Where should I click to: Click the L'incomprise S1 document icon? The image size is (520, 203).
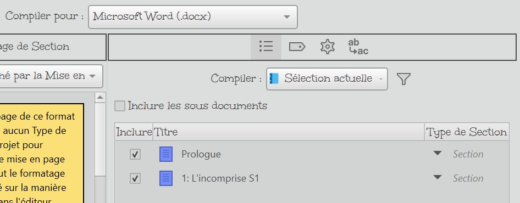coord(166,178)
